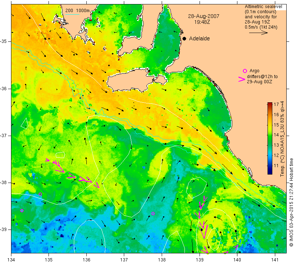Click longitude axis label '140'

tap(237, 260)
